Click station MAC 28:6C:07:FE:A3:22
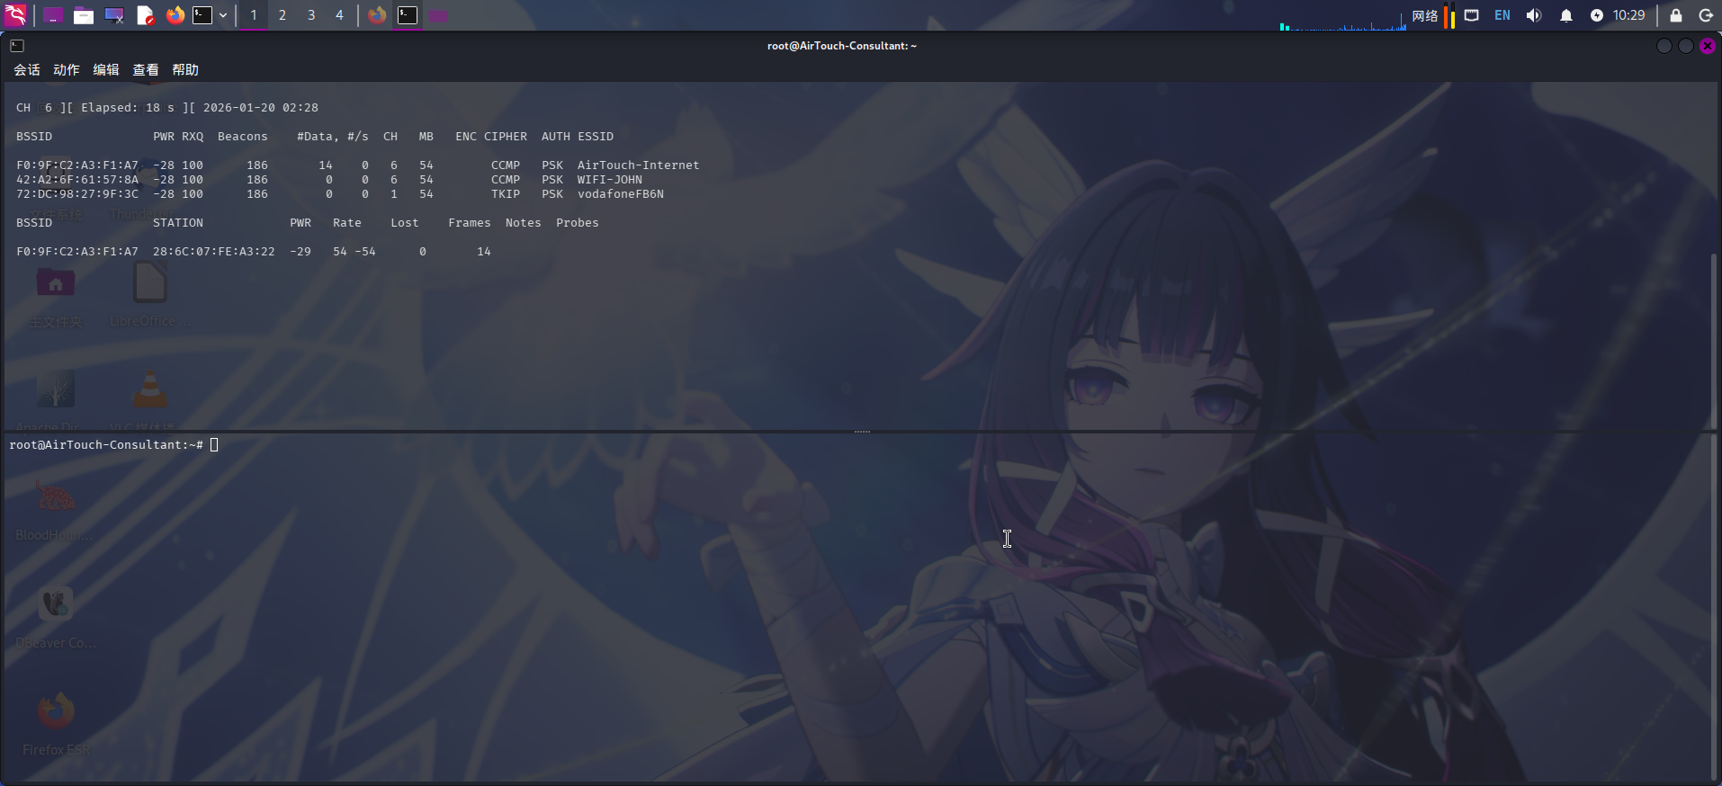This screenshot has height=786, width=1722. coord(214,252)
